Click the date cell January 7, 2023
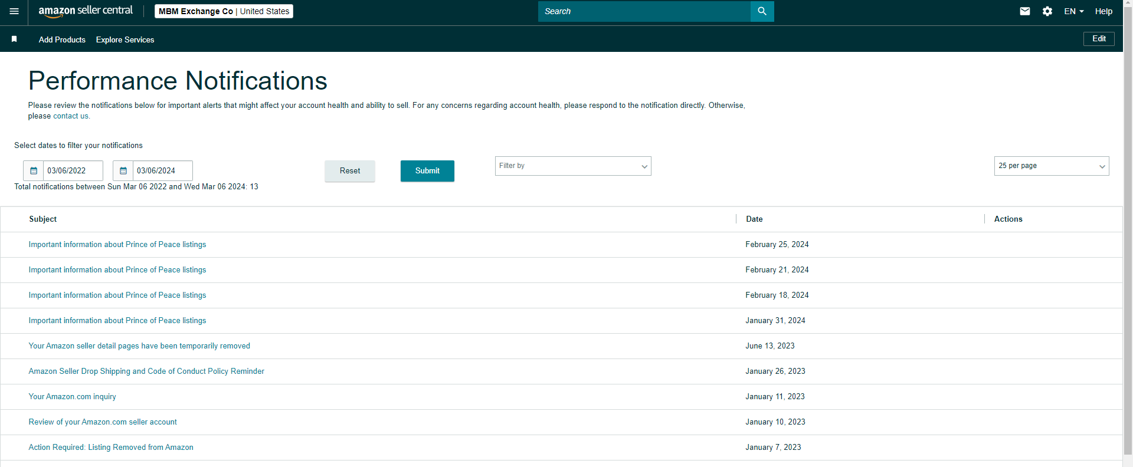Viewport: 1133px width, 467px height. [x=773, y=448]
